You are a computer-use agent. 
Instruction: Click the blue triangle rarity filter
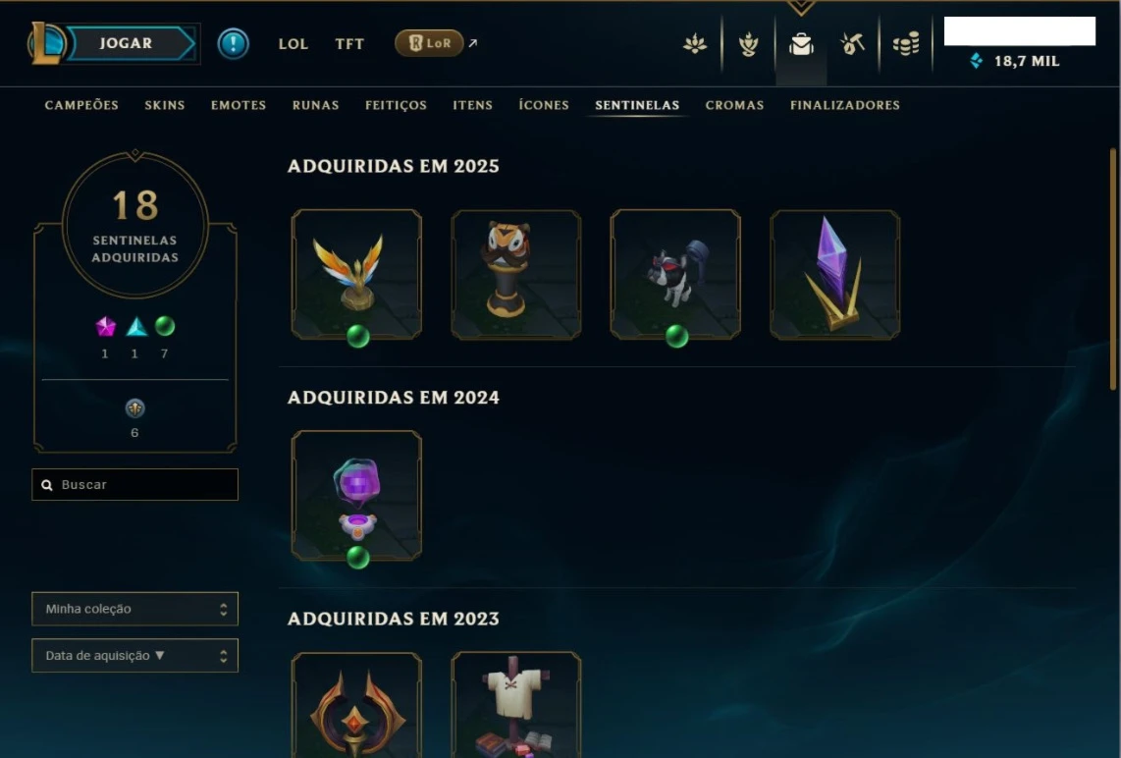click(135, 328)
